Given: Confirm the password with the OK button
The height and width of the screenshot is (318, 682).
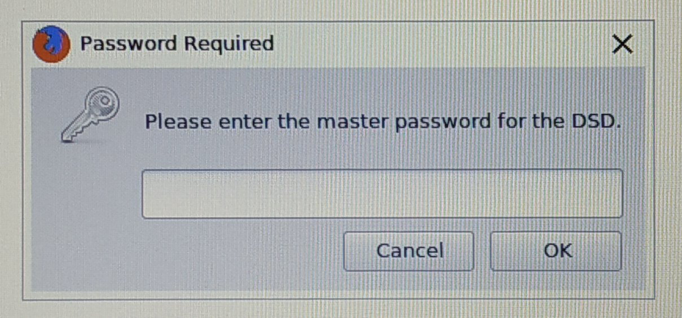Looking at the screenshot, I should click(556, 250).
